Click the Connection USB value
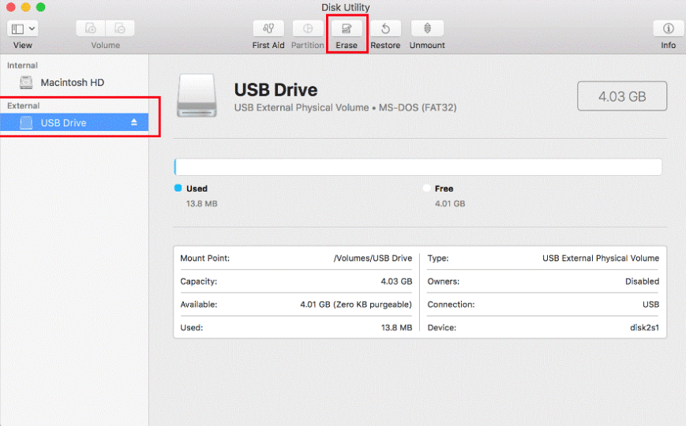This screenshot has height=426, width=686. point(650,305)
